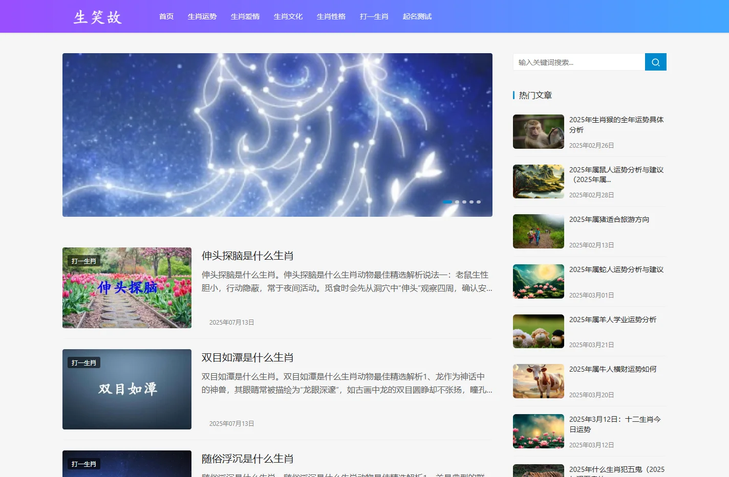This screenshot has width=729, height=477.
Task: Click the 热门文章 sidebar heading
Action: coord(535,95)
